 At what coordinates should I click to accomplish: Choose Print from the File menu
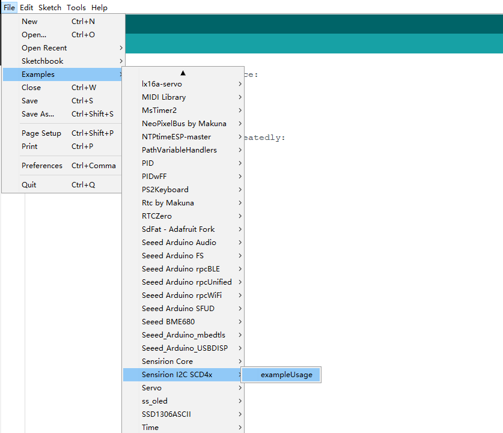pyautogui.click(x=62, y=146)
